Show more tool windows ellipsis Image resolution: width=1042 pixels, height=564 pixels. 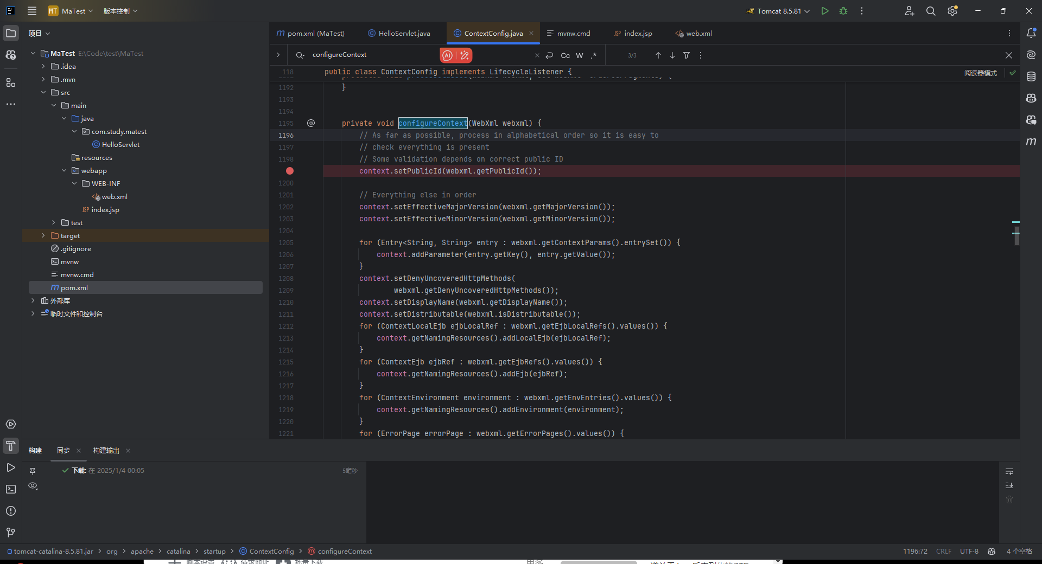pos(11,104)
